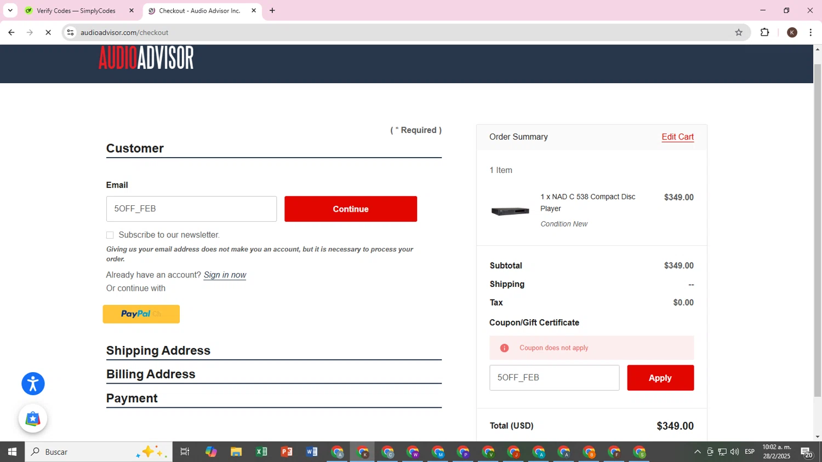Switch to Chrome profile P taskbar icon
822x462 pixels.
tap(464, 452)
